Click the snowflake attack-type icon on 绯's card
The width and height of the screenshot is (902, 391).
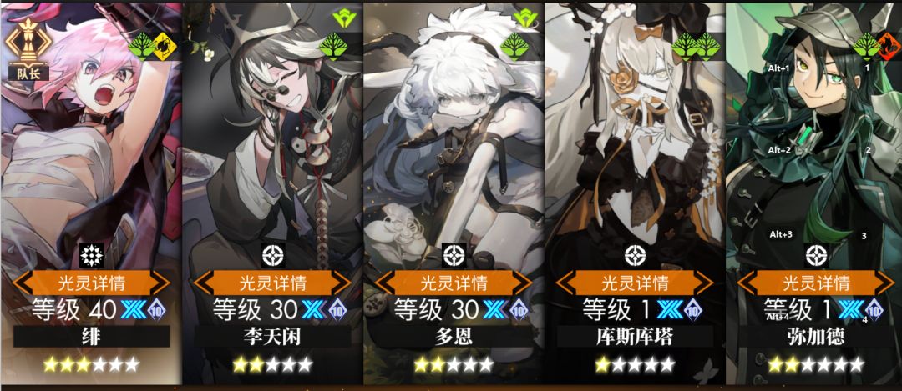(92, 254)
